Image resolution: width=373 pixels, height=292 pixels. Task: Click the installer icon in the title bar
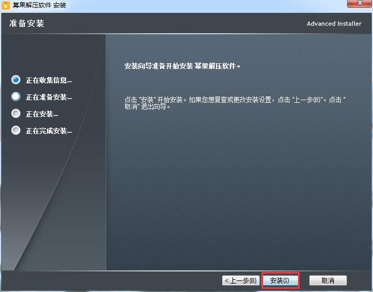(6, 5)
